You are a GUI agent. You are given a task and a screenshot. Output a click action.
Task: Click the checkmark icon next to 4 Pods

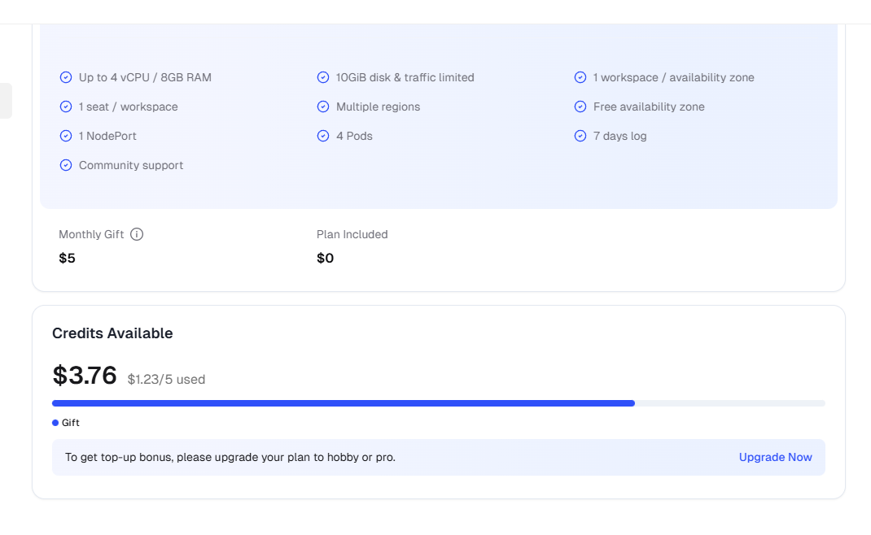coord(323,136)
